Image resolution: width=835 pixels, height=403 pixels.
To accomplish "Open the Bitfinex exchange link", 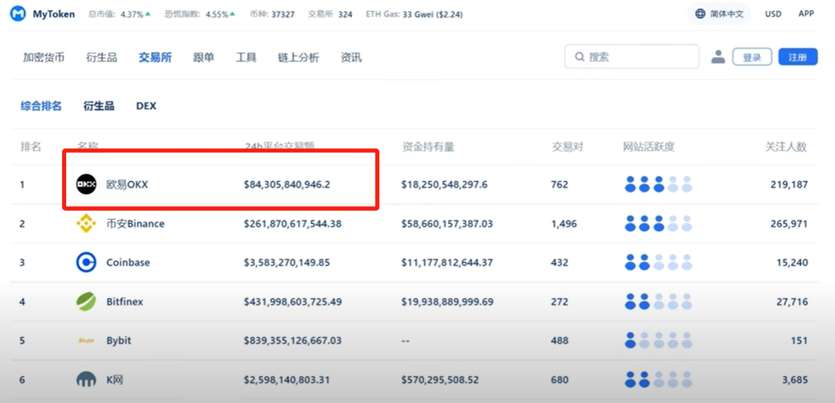I will [125, 302].
